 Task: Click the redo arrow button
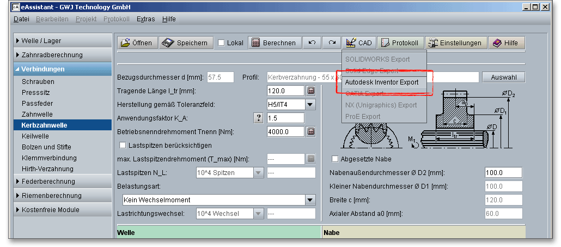[x=332, y=43]
